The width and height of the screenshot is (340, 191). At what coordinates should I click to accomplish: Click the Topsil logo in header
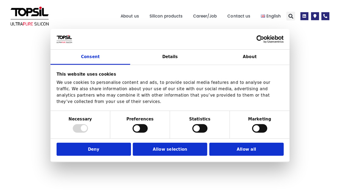[x=30, y=16]
